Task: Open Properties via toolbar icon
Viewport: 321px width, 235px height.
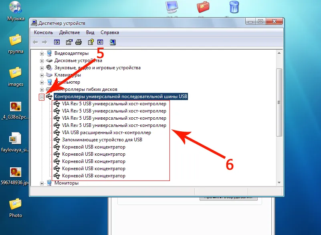Action: point(69,42)
